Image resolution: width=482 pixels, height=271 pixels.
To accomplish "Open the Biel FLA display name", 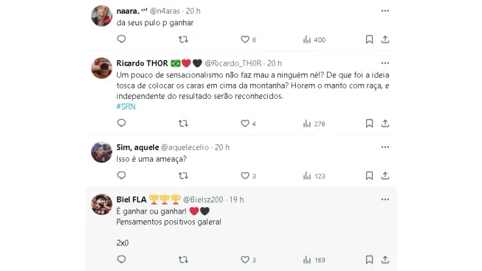I will (132, 199).
